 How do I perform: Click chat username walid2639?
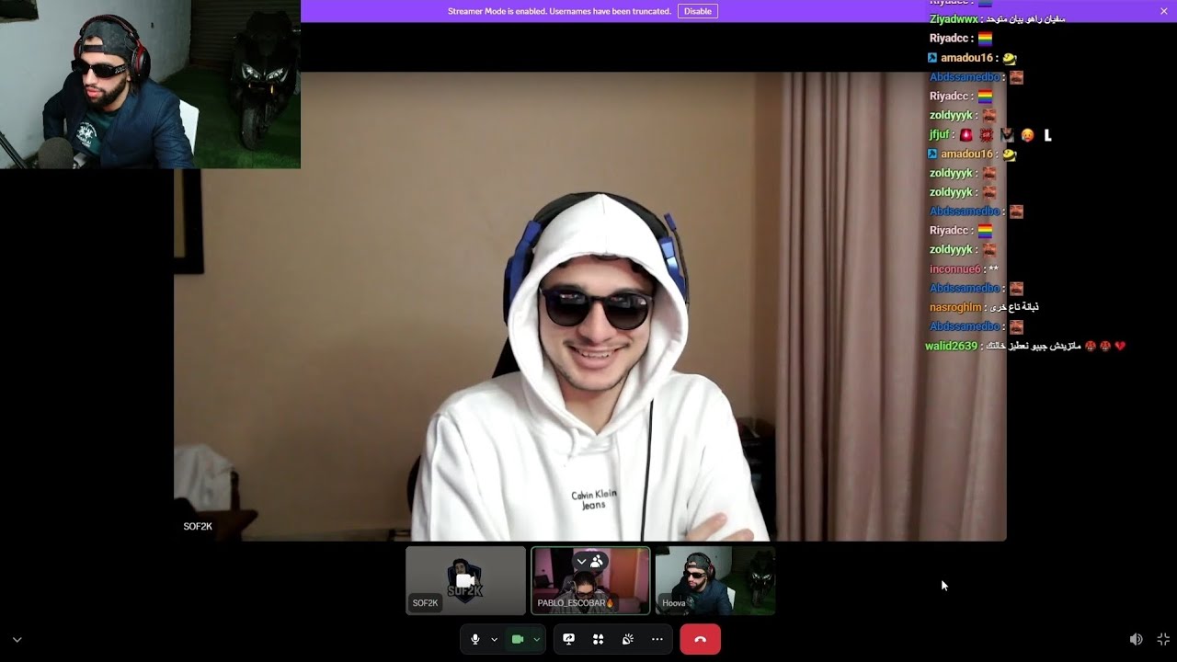(x=951, y=346)
